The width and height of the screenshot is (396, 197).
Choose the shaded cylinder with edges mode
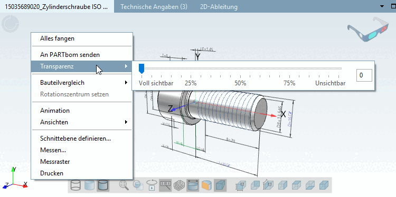tap(103, 185)
